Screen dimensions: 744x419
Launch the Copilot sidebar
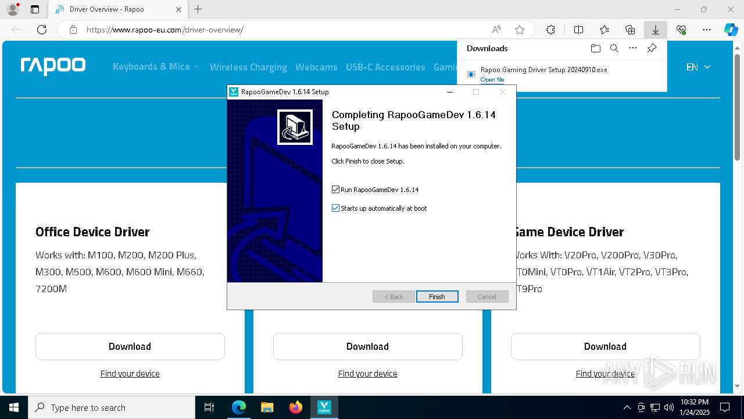pyautogui.click(x=731, y=30)
